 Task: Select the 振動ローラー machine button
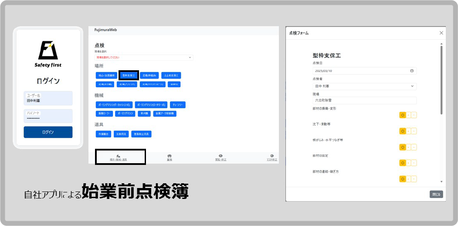tap(104, 113)
